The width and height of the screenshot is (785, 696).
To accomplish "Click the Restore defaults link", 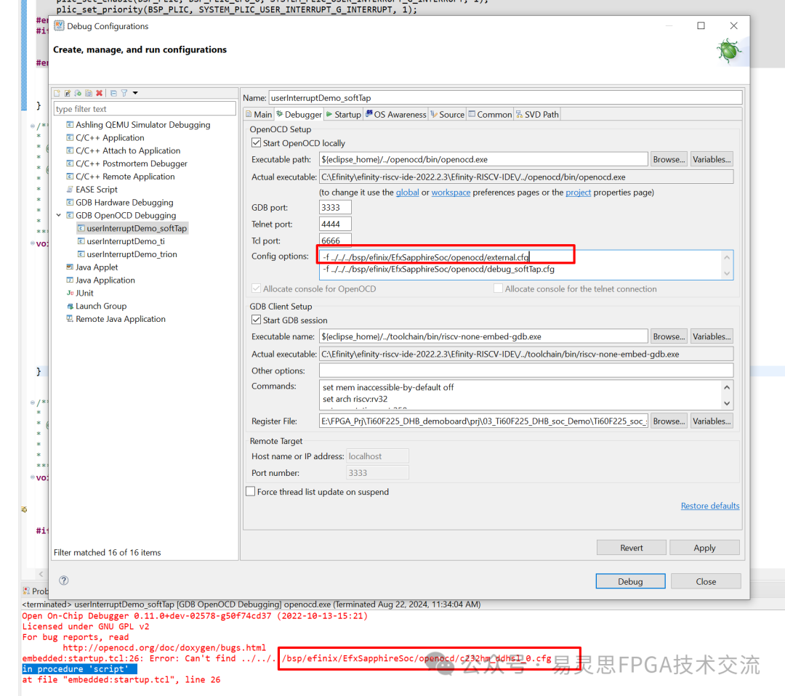I will coord(710,506).
